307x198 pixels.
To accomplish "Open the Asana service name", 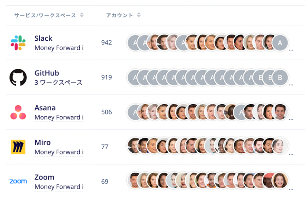I will (x=45, y=108).
